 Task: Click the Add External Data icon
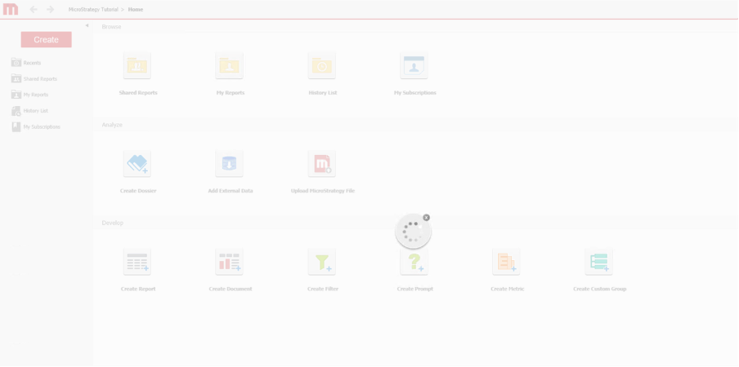tap(230, 164)
